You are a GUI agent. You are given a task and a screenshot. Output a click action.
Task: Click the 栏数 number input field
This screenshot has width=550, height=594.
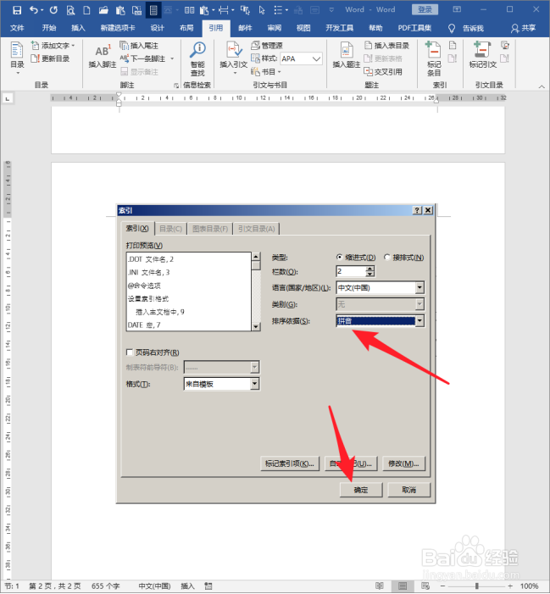[x=351, y=271]
